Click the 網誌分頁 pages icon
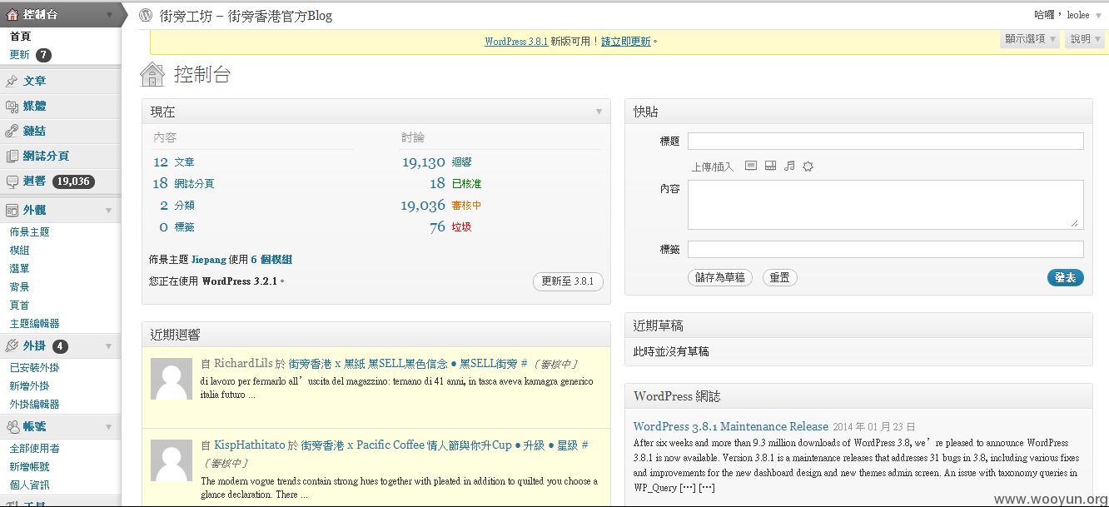This screenshot has width=1109, height=507. pos(12,156)
